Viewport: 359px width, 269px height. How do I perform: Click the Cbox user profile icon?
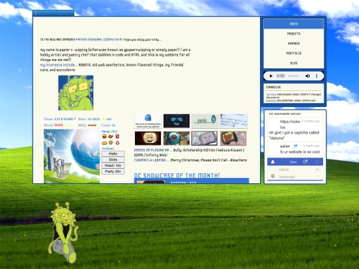pyautogui.click(x=273, y=161)
